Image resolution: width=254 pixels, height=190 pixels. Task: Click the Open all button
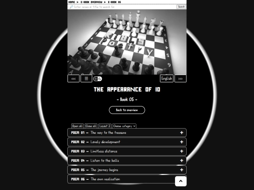point(78,126)
